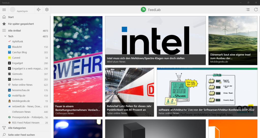Open Mobilegeeks.de feed in sidebar
The image size is (260, 138).
(x=25, y=101)
